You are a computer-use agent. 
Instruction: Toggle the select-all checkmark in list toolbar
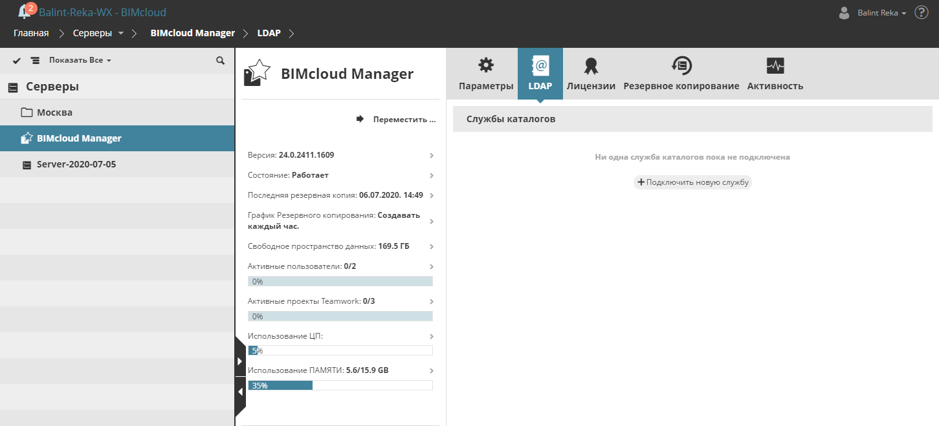(x=17, y=60)
